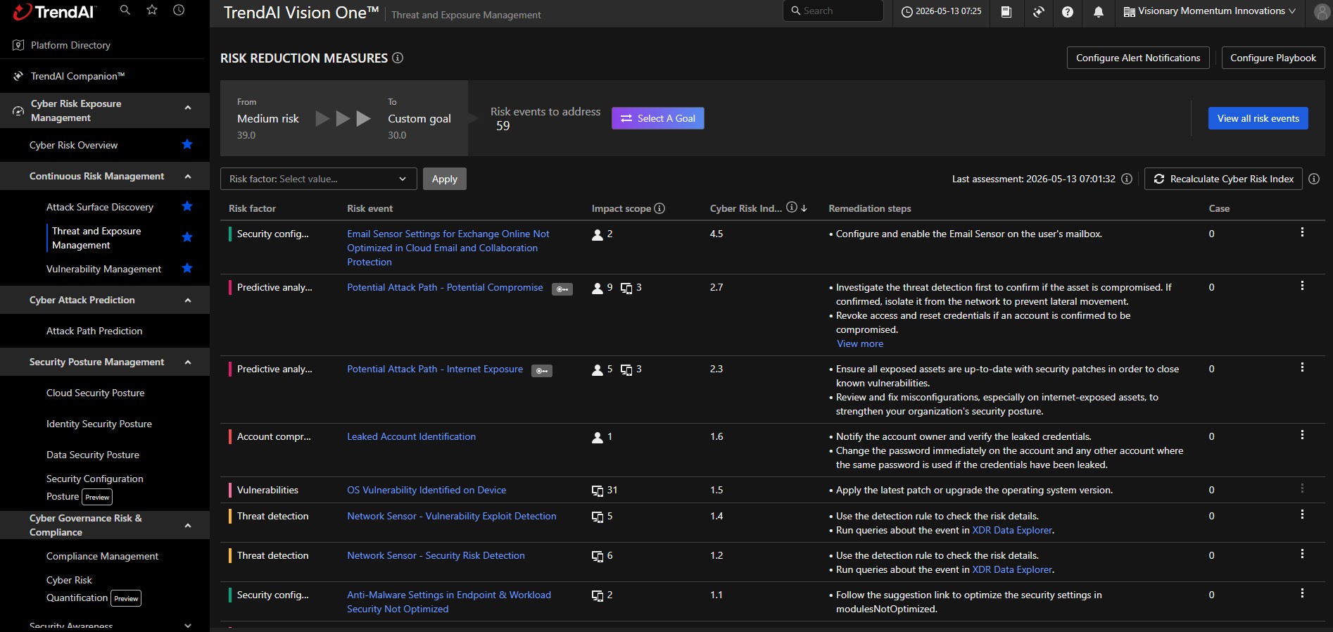Collapse Cyber Risk Exposure Management section
Image resolution: width=1333 pixels, height=632 pixels.
coord(188,108)
